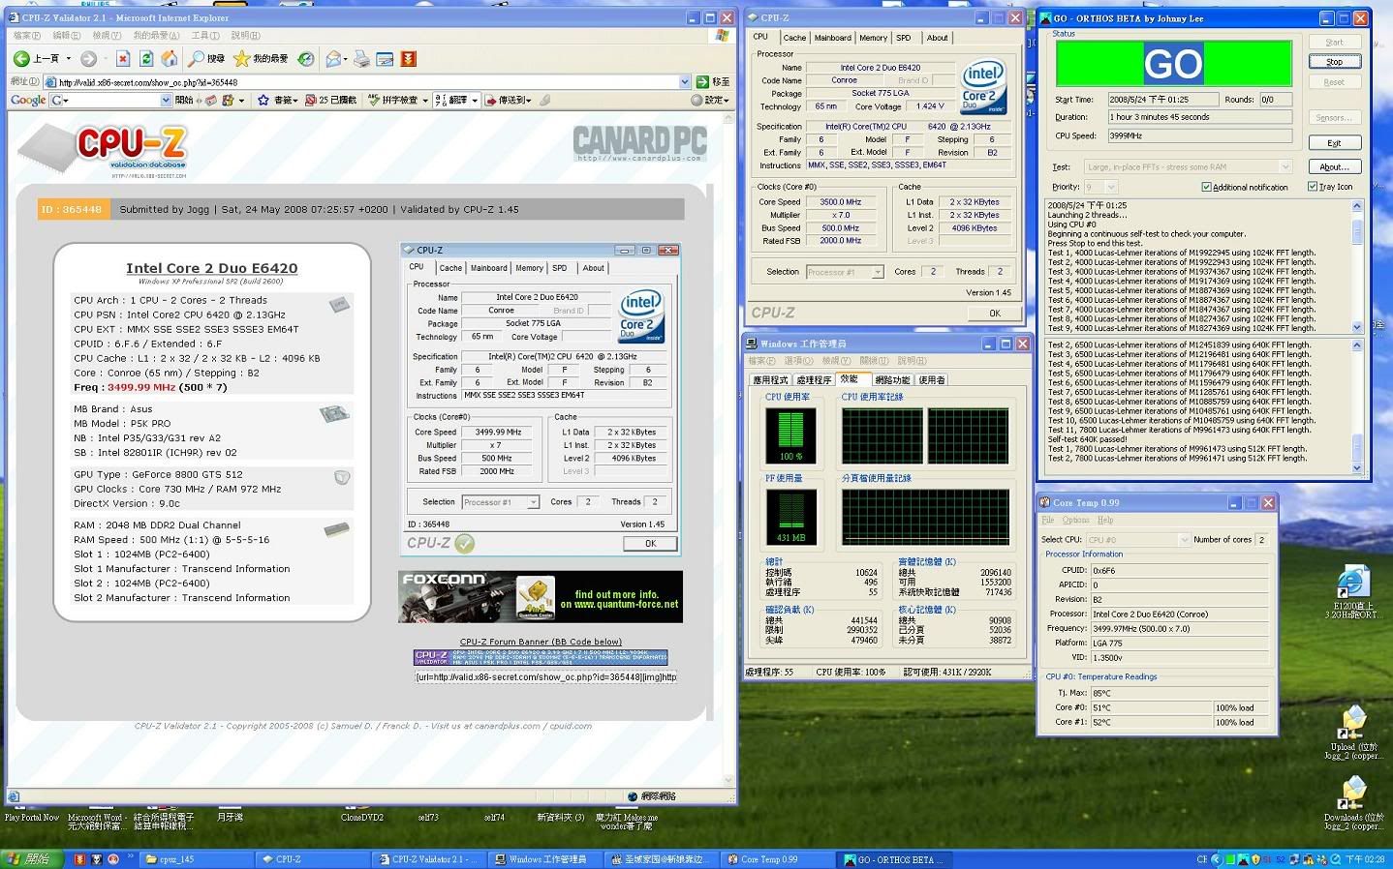Stop page loading with the red X icon
Image resolution: width=1393 pixels, height=869 pixels.
click(x=123, y=58)
